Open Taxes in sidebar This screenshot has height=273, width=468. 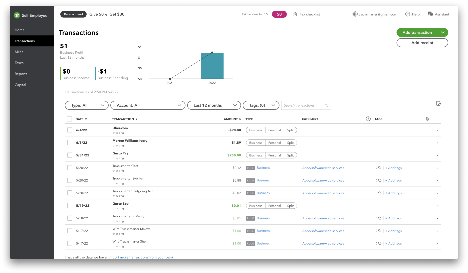point(32,63)
